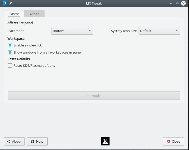Open the Placement dropdown showing Bottom
The image size is (189, 150).
pos(72,31)
